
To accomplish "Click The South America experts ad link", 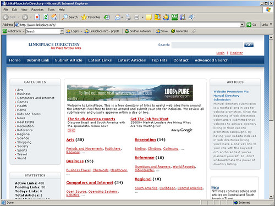I will (x=91, y=119).
